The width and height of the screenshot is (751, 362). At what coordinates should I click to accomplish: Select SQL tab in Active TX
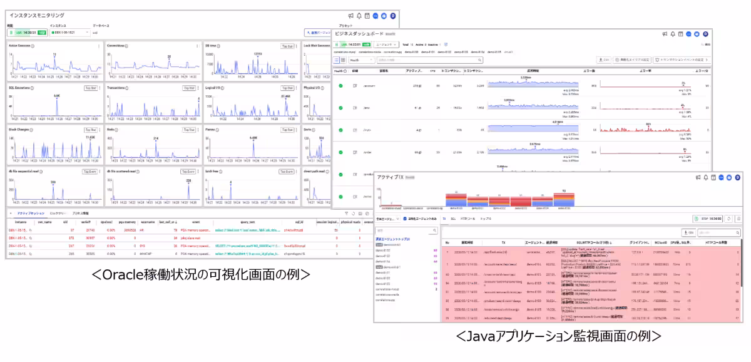coord(453,219)
